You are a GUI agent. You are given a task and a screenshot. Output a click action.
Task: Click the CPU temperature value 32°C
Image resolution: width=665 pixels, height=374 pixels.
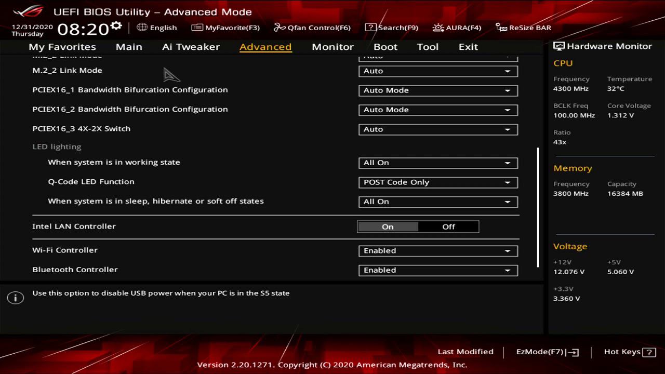tap(616, 89)
